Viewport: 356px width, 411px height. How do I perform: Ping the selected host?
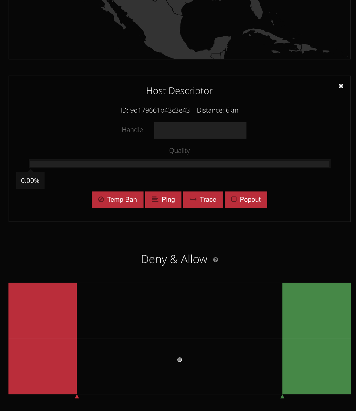163,199
